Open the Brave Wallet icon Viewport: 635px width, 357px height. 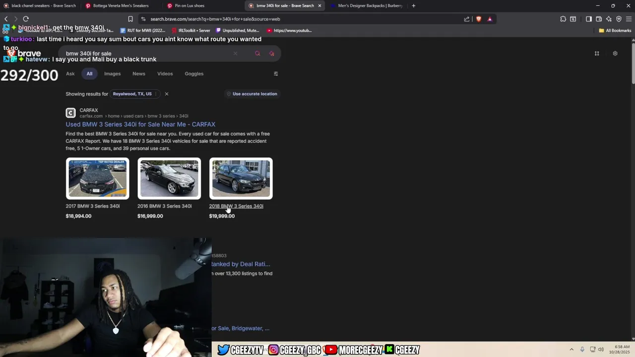[599, 19]
